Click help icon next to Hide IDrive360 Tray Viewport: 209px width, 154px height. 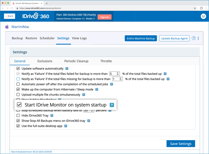(52, 115)
